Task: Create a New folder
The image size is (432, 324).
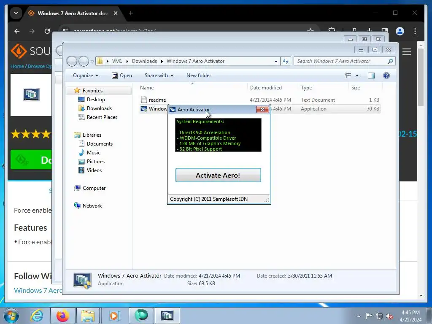Action: (199, 76)
